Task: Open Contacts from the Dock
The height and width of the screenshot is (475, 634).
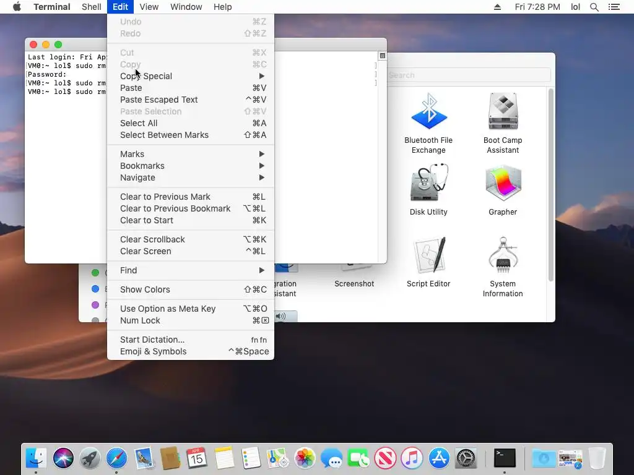Action: pyautogui.click(x=170, y=458)
